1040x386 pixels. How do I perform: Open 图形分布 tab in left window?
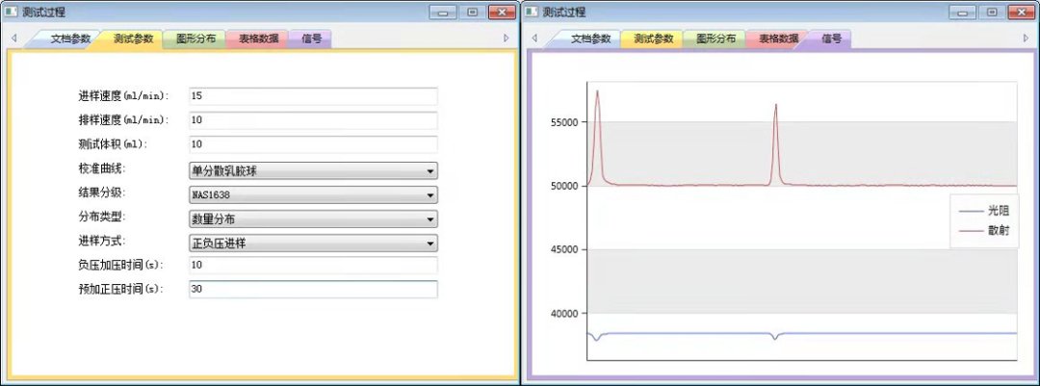[x=195, y=39]
